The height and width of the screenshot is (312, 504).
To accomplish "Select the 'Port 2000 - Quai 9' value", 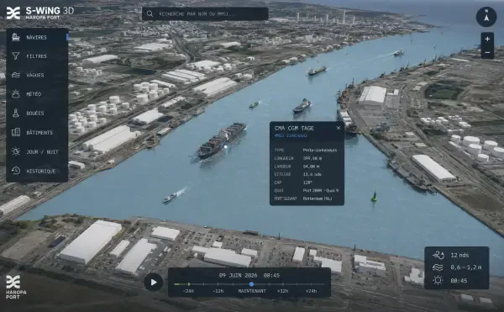I will [321, 190].
